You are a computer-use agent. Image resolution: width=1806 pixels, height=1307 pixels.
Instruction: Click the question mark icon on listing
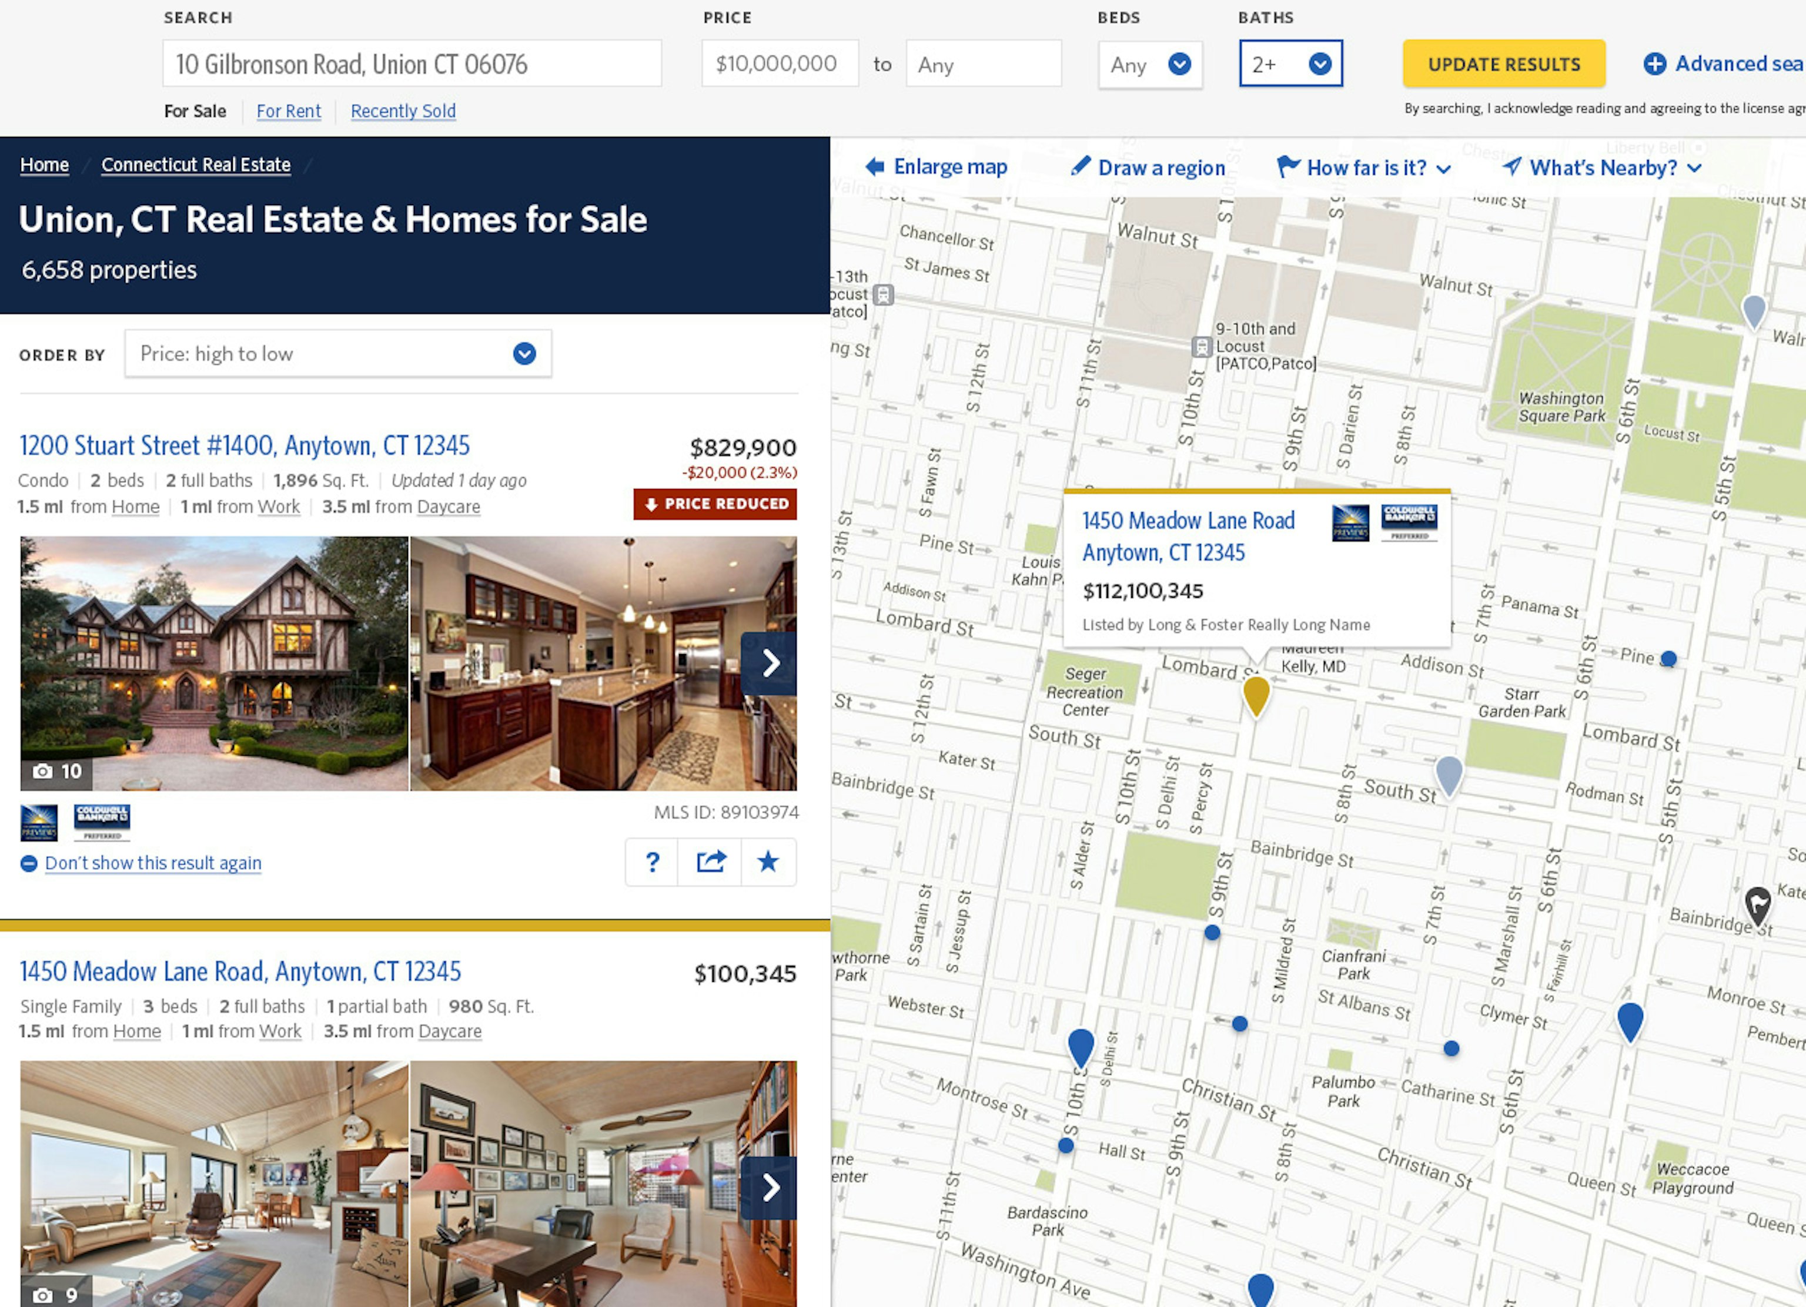coord(652,862)
